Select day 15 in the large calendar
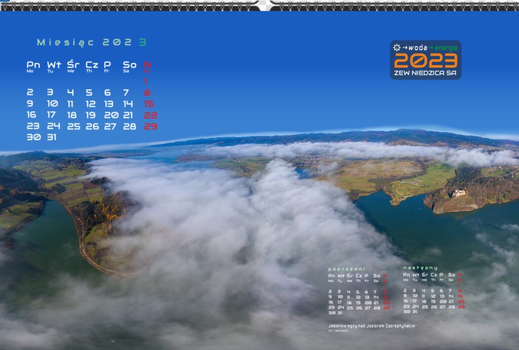The image size is (519, 350). [x=149, y=104]
